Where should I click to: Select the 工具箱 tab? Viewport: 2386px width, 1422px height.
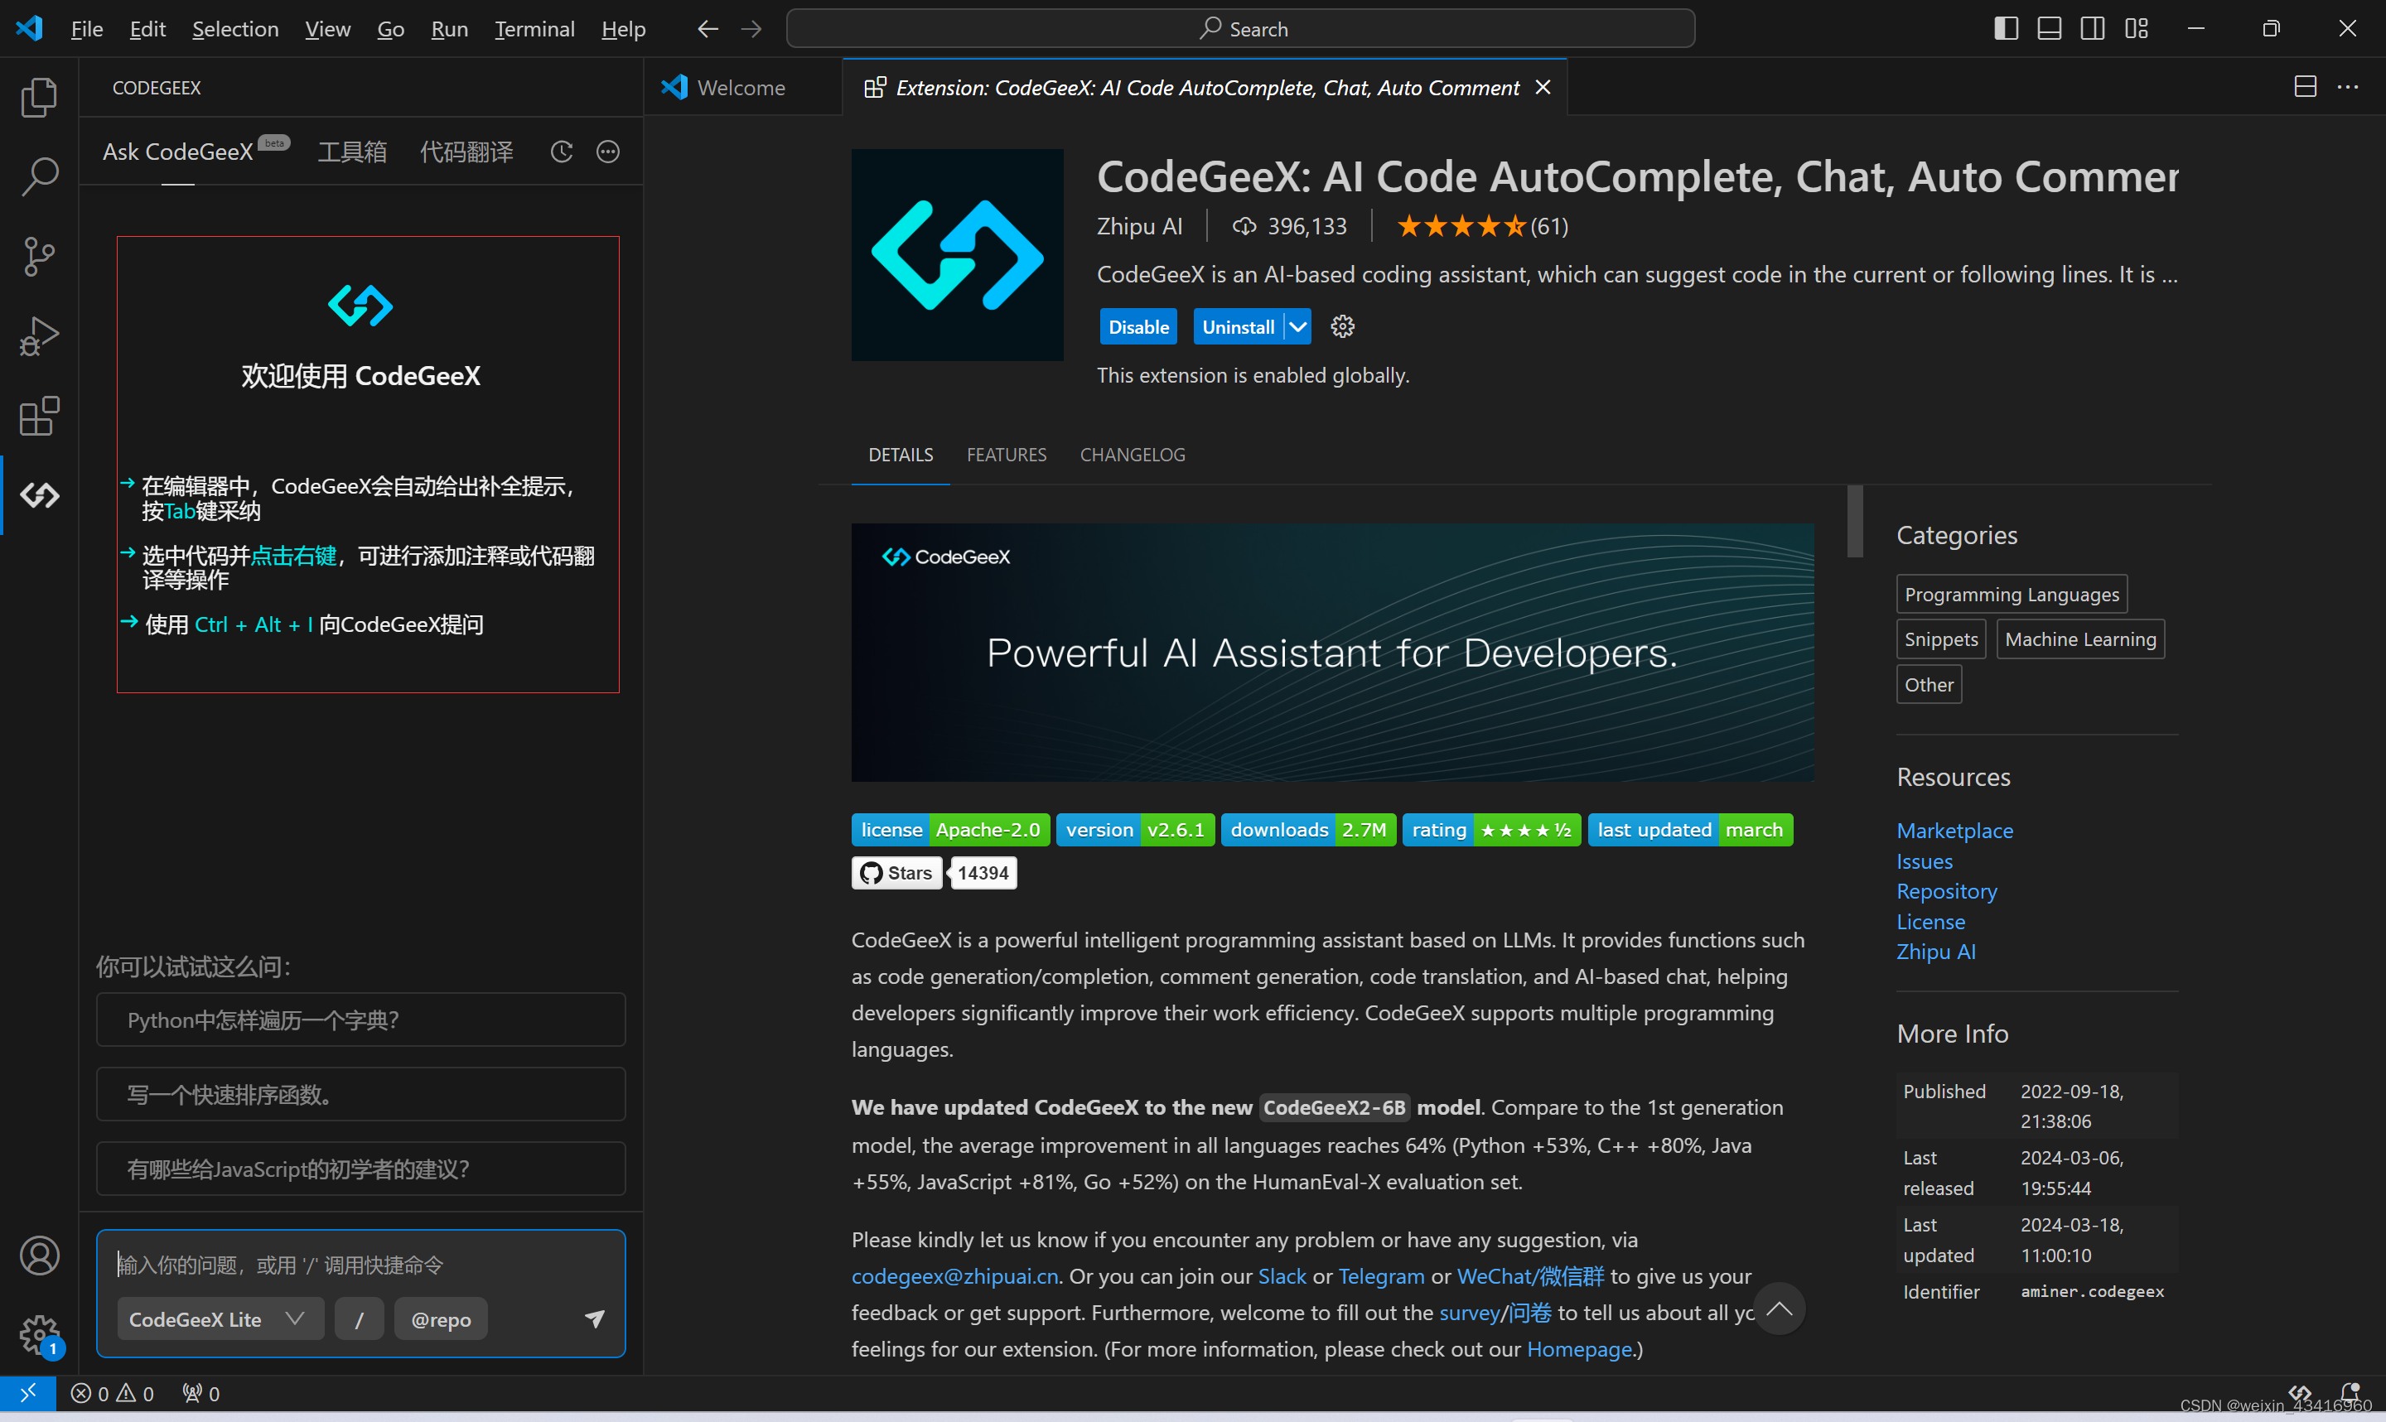(351, 152)
